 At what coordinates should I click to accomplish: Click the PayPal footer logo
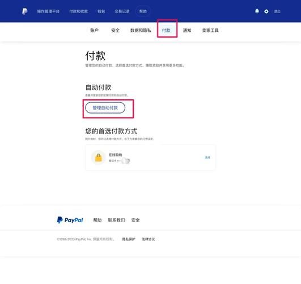tap(70, 220)
